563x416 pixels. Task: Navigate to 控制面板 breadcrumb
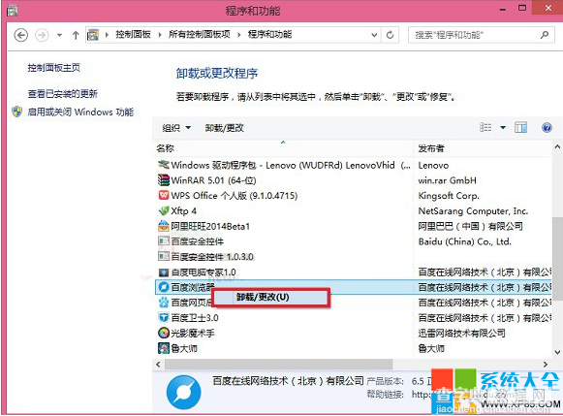(x=133, y=35)
